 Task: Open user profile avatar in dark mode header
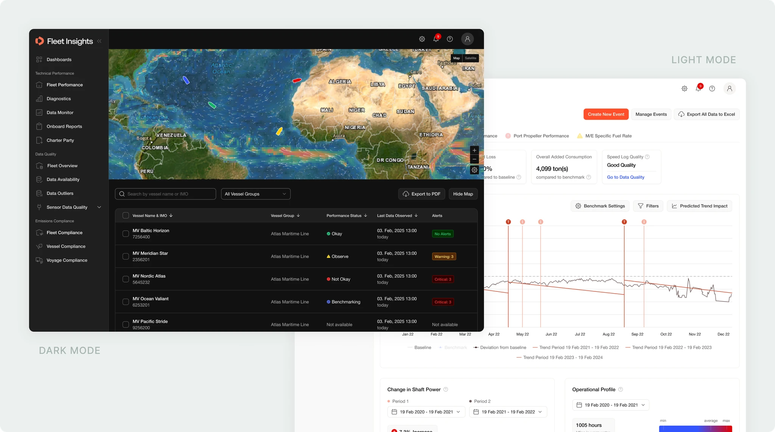pos(467,39)
